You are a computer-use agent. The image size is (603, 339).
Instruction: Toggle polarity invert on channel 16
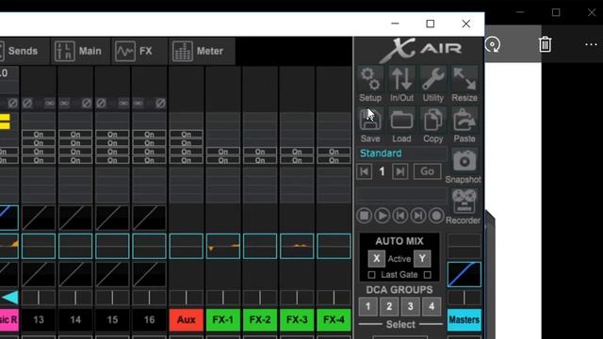160,103
